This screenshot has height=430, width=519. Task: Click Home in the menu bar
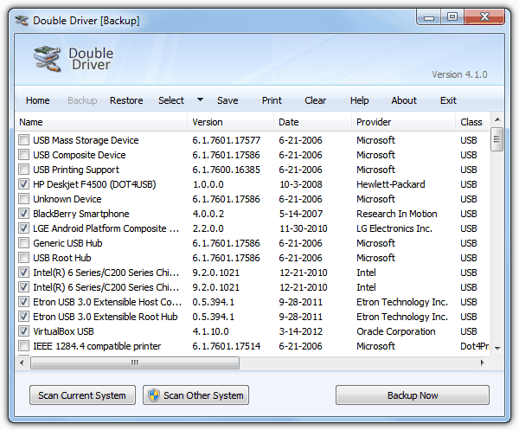[x=38, y=100]
